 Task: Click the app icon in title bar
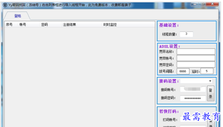[x=5, y=5]
